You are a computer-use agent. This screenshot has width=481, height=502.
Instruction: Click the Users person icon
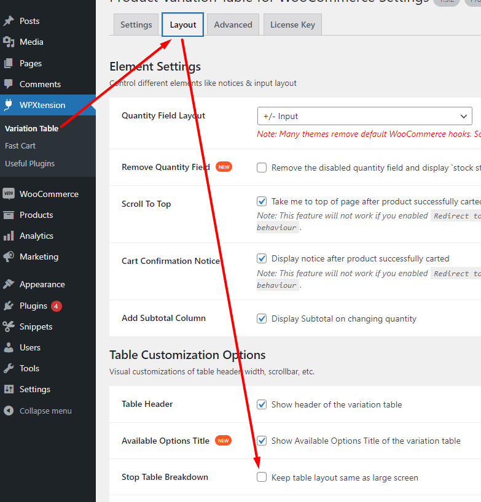click(x=9, y=347)
